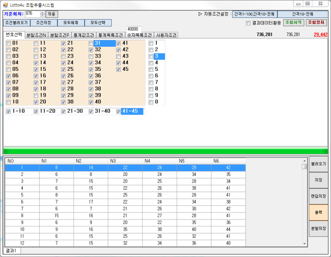Click the 랜덤저장 side button
Image resolution: width=331 pixels, height=257 pixels.
(319, 196)
